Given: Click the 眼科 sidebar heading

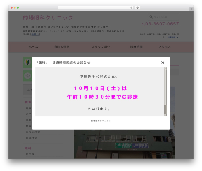Looking at the screenshot, I should click(x=28, y=148).
